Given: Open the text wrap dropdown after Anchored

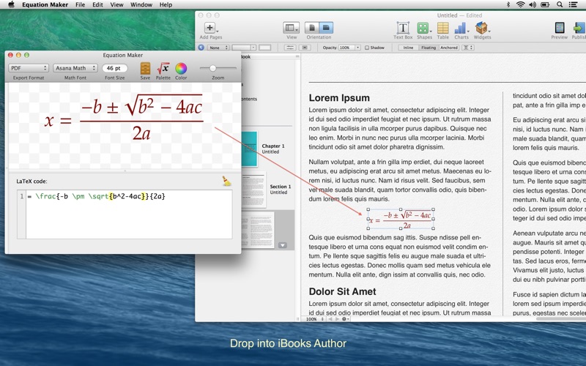Looking at the screenshot, I should point(468,48).
